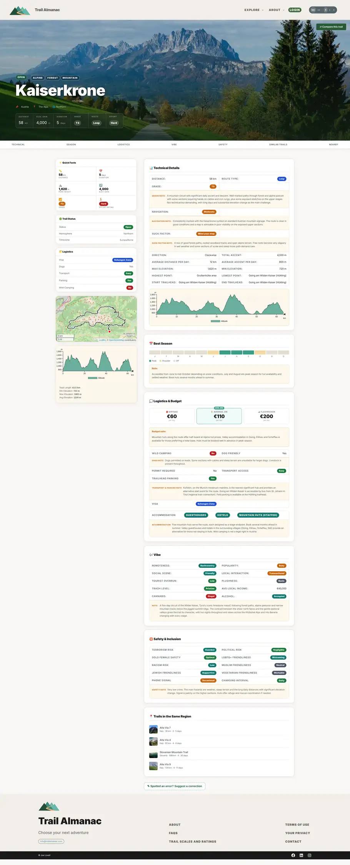Jump to the Season section tab
The image size is (350, 865).
(x=71, y=145)
